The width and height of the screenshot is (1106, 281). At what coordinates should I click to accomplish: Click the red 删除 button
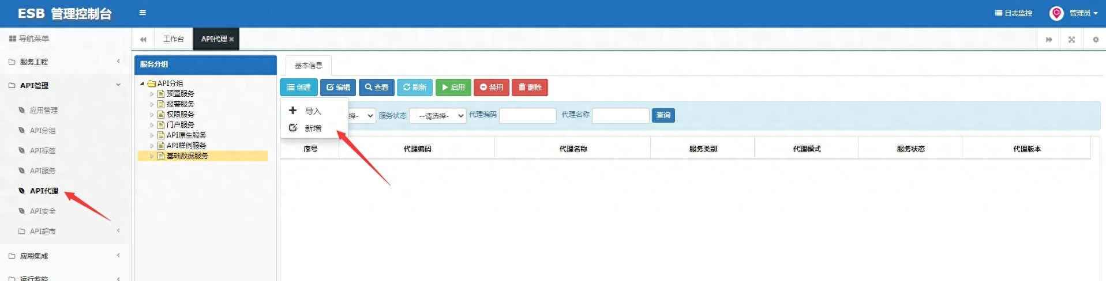pos(530,88)
